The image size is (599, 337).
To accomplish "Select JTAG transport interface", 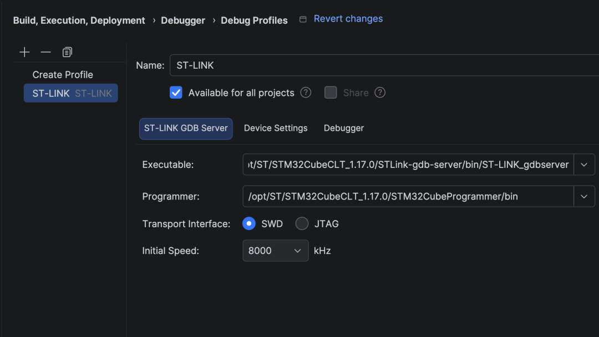I will click(302, 223).
